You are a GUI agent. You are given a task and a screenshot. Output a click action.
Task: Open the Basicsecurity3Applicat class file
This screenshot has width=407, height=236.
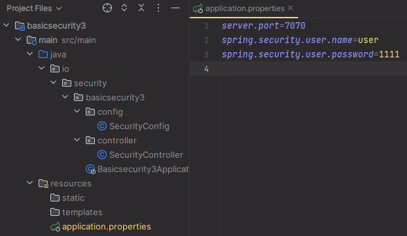click(143, 170)
